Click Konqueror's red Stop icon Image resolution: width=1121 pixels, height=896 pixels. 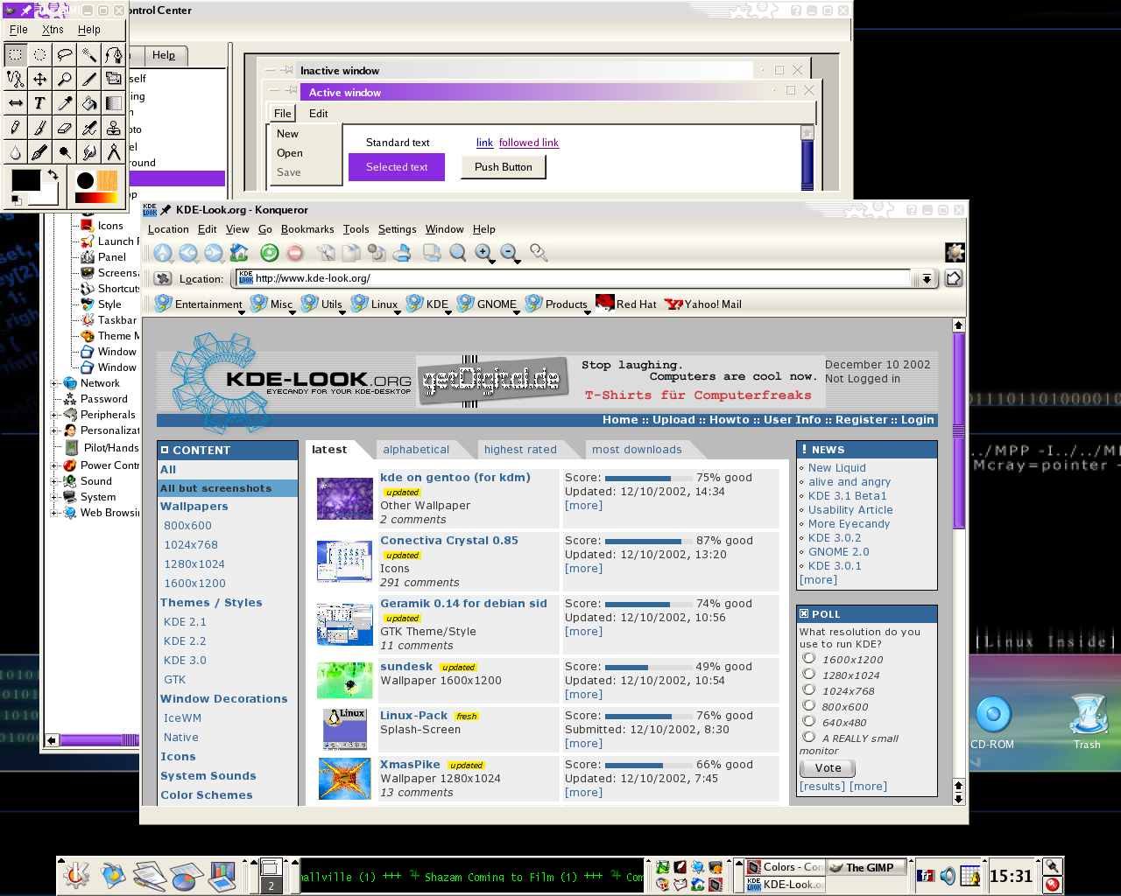tap(295, 253)
